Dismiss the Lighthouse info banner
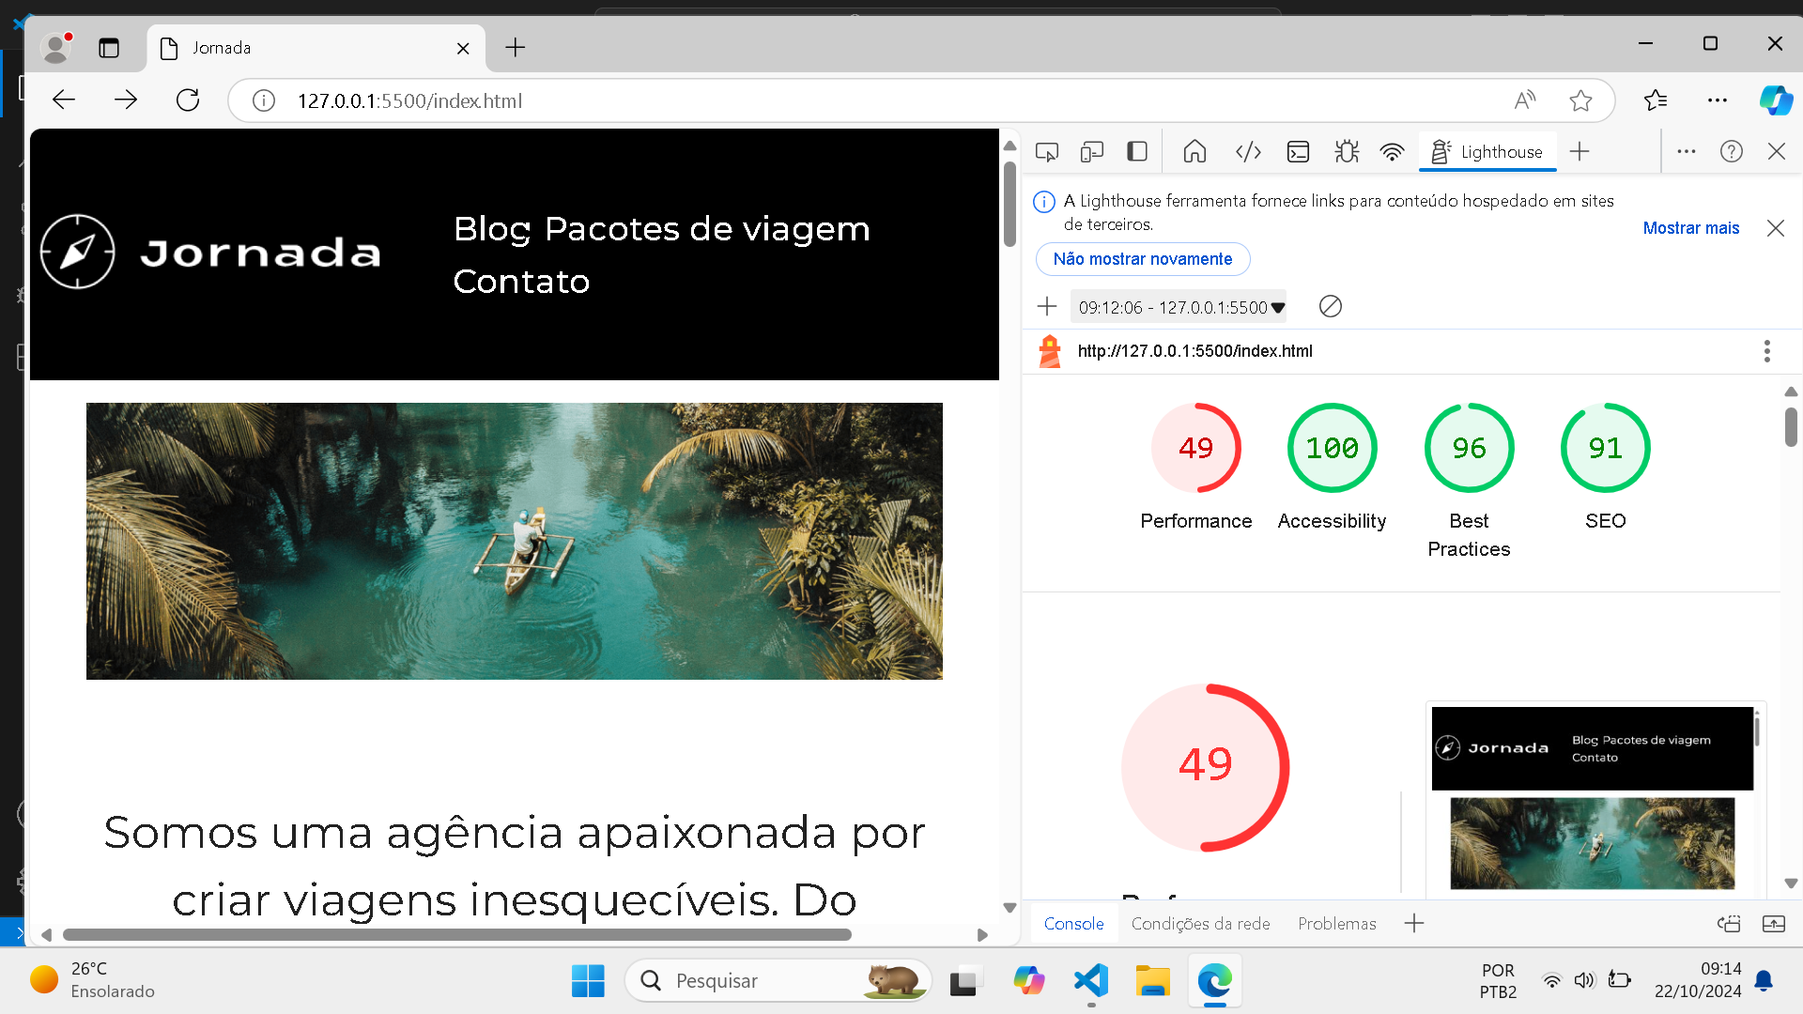The width and height of the screenshot is (1803, 1014). 1776,228
